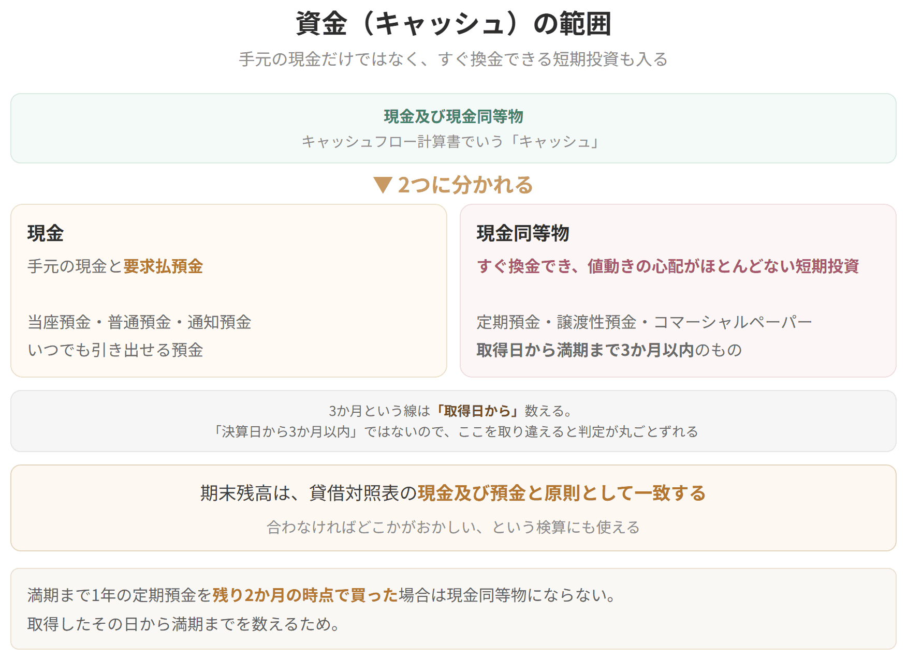Click the left card heading 現金

46,233
